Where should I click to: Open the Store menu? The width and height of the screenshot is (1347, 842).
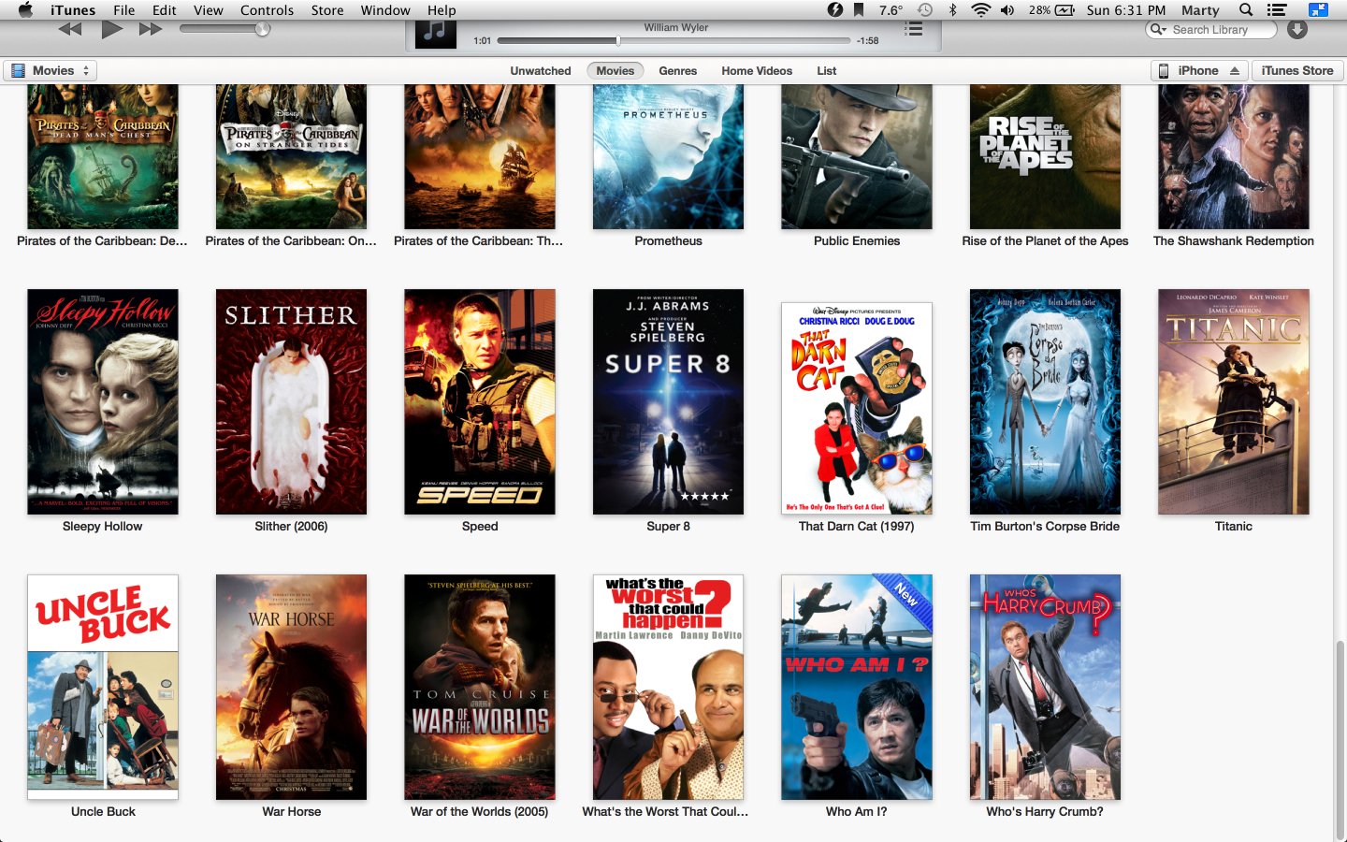pos(327,10)
